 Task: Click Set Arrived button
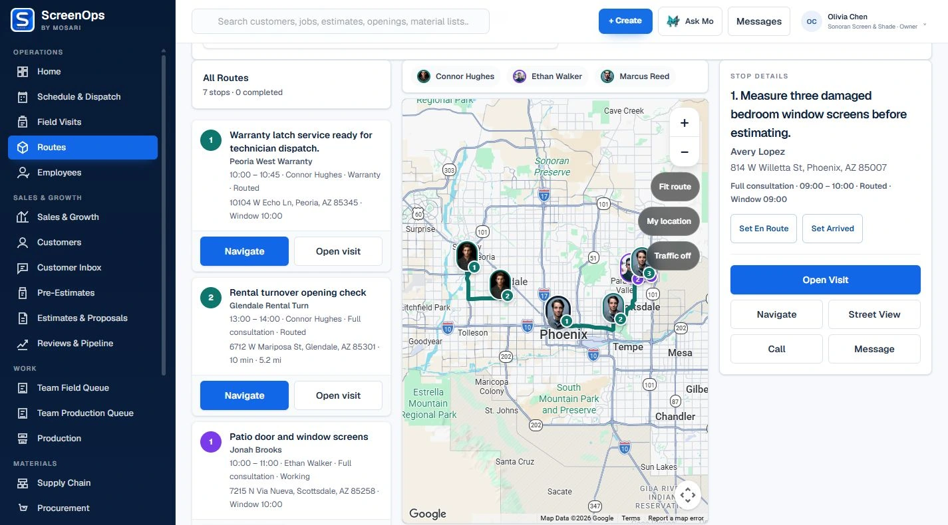pyautogui.click(x=832, y=229)
